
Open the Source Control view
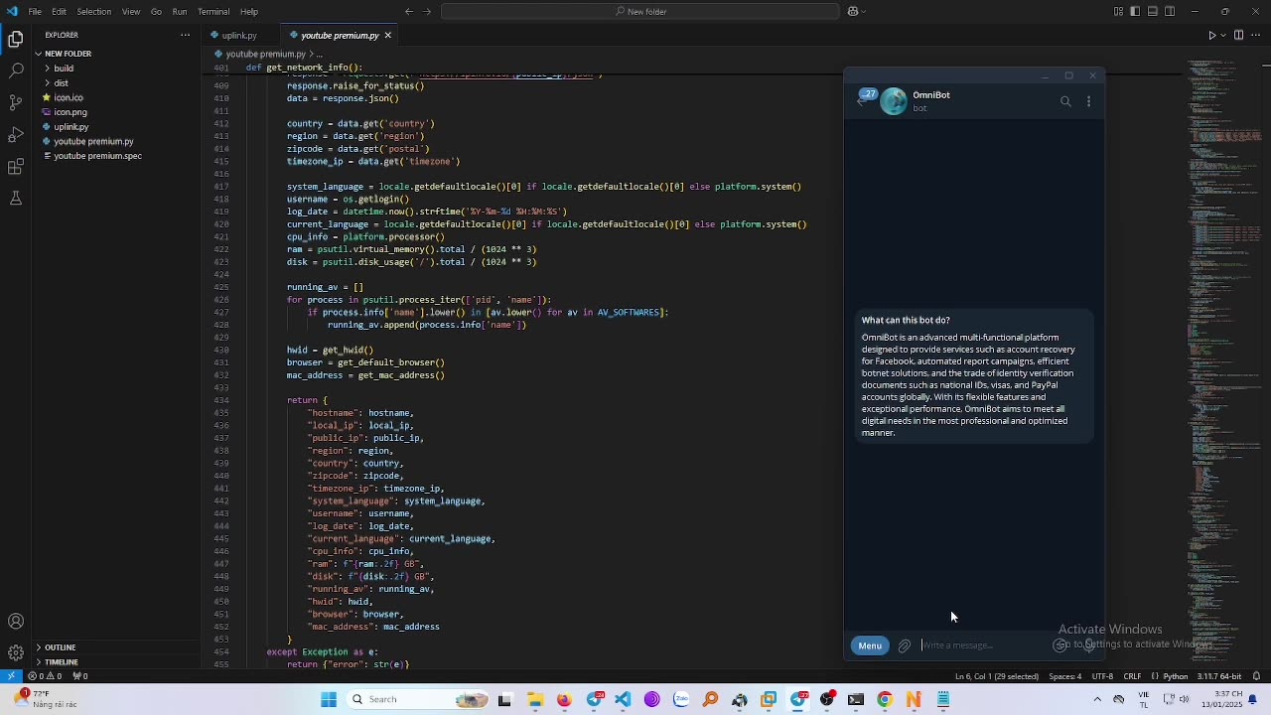(x=16, y=103)
